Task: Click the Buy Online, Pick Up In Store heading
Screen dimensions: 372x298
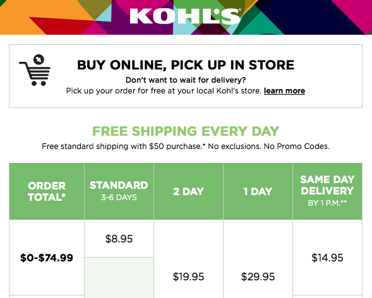Action: pyautogui.click(x=186, y=65)
